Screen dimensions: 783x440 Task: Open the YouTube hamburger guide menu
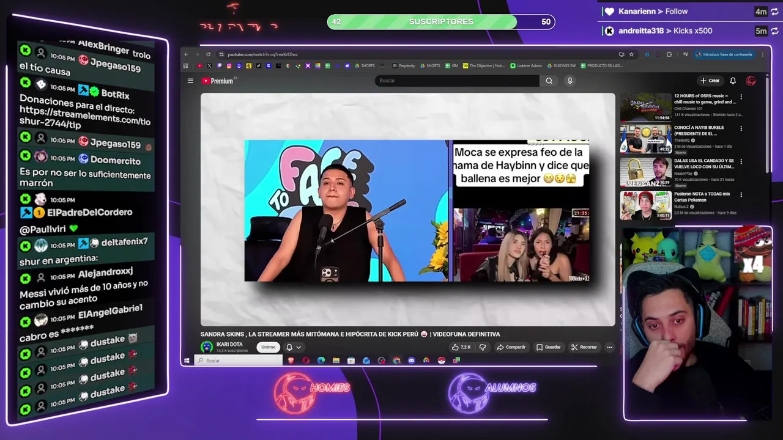click(x=190, y=81)
